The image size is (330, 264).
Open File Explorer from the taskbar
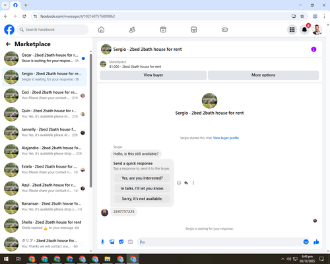point(108,259)
